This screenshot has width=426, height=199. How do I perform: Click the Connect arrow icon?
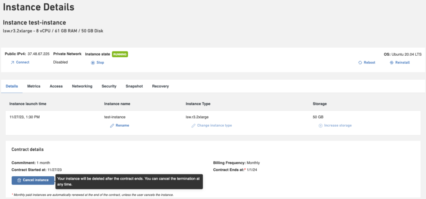[12, 62]
